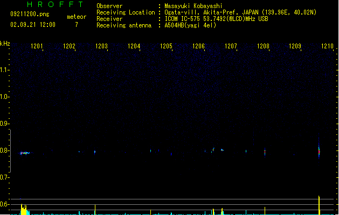The width and height of the screenshot is (339, 215).
Task: Click the date stamp 02.09.21 12:00
Action: tap(33, 25)
